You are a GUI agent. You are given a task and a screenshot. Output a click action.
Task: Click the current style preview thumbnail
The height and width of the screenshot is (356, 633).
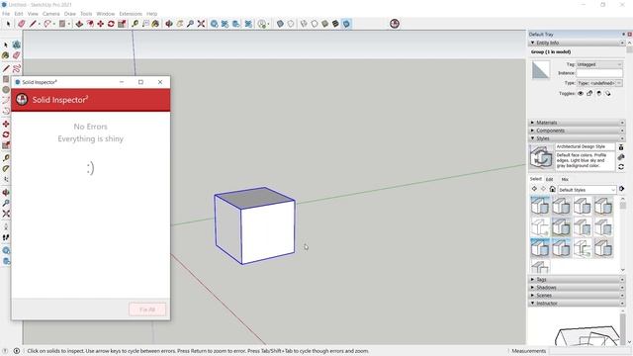tap(541, 156)
